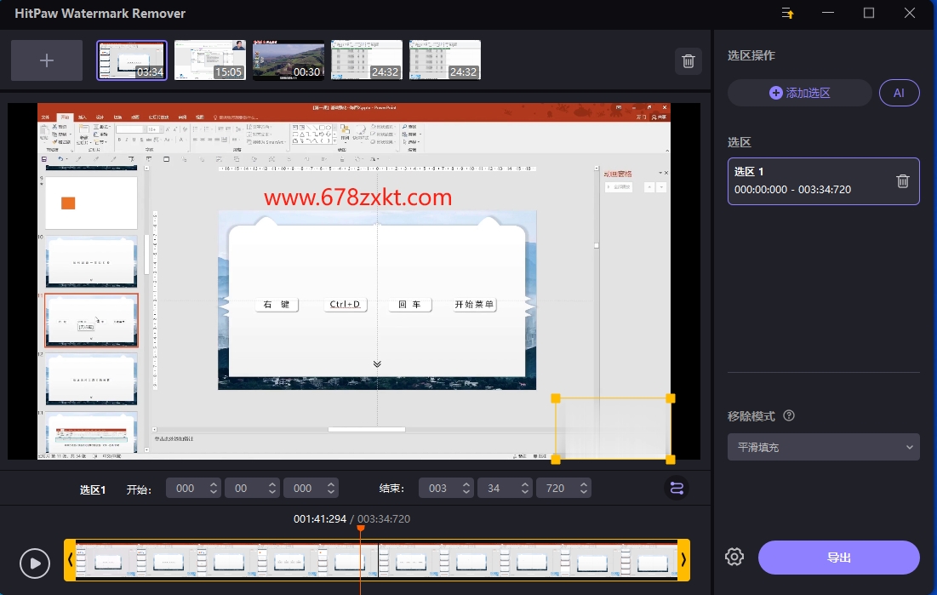Click the orange playhead marker on timeline
937x595 pixels.
360,528
